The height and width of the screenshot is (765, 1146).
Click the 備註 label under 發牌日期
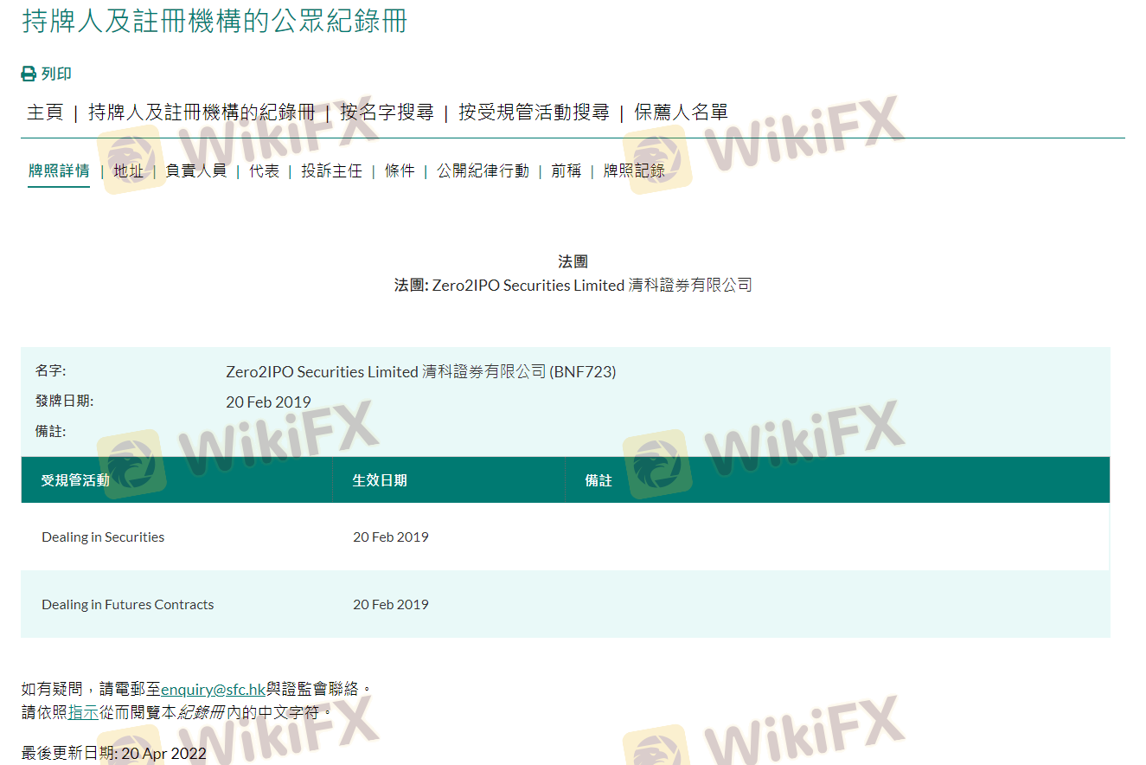pyautogui.click(x=51, y=432)
